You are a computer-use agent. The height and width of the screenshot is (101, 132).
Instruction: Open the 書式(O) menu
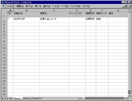tap(47, 6)
